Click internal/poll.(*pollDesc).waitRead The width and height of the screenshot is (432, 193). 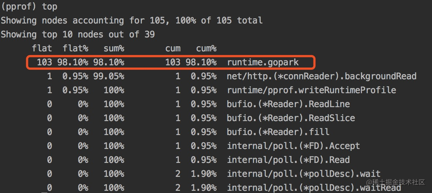[314, 187]
